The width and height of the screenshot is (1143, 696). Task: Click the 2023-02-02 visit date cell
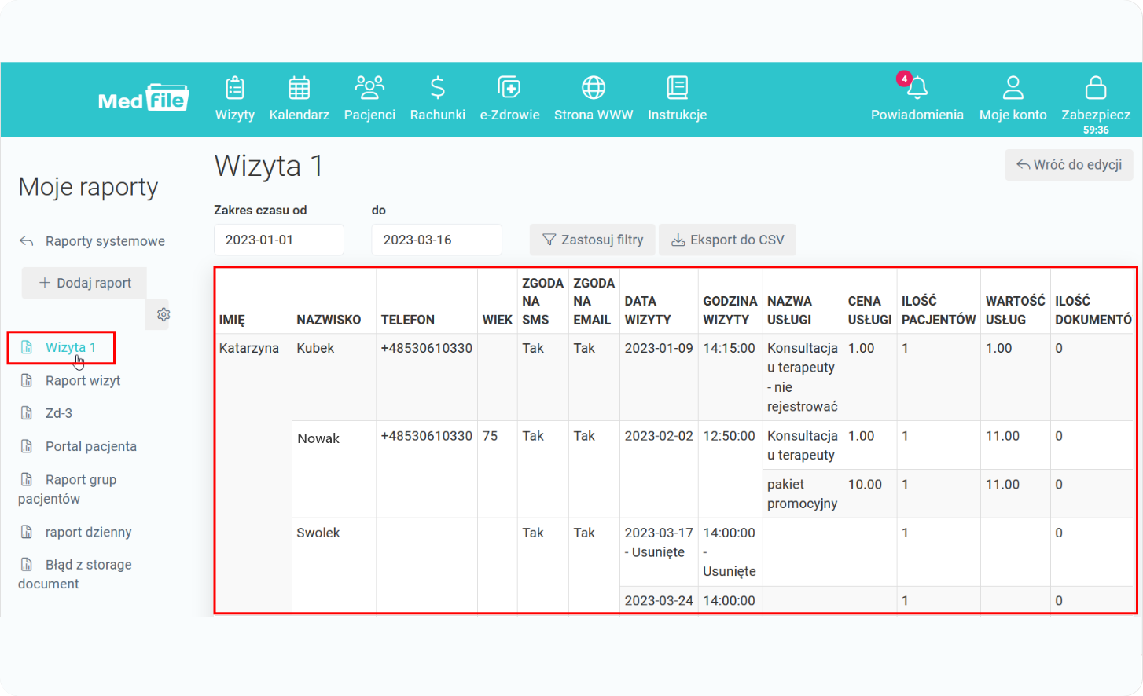tap(659, 436)
